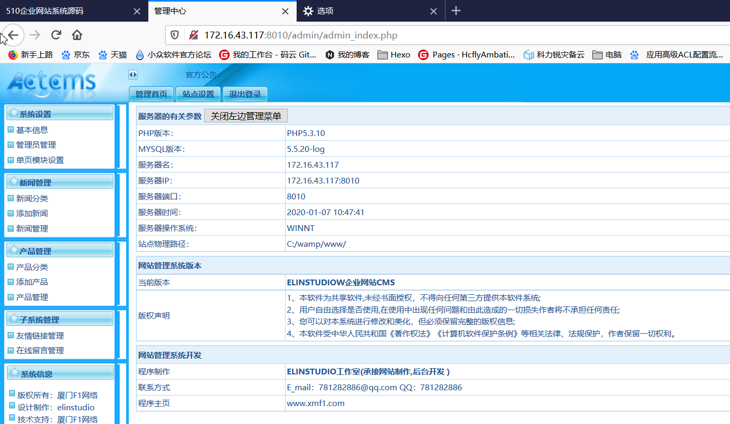
Task: Close the 选项 tab
Action: (x=433, y=11)
